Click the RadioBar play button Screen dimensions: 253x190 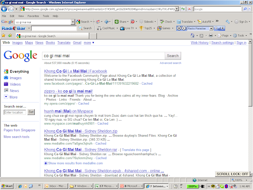(x=184, y=28)
